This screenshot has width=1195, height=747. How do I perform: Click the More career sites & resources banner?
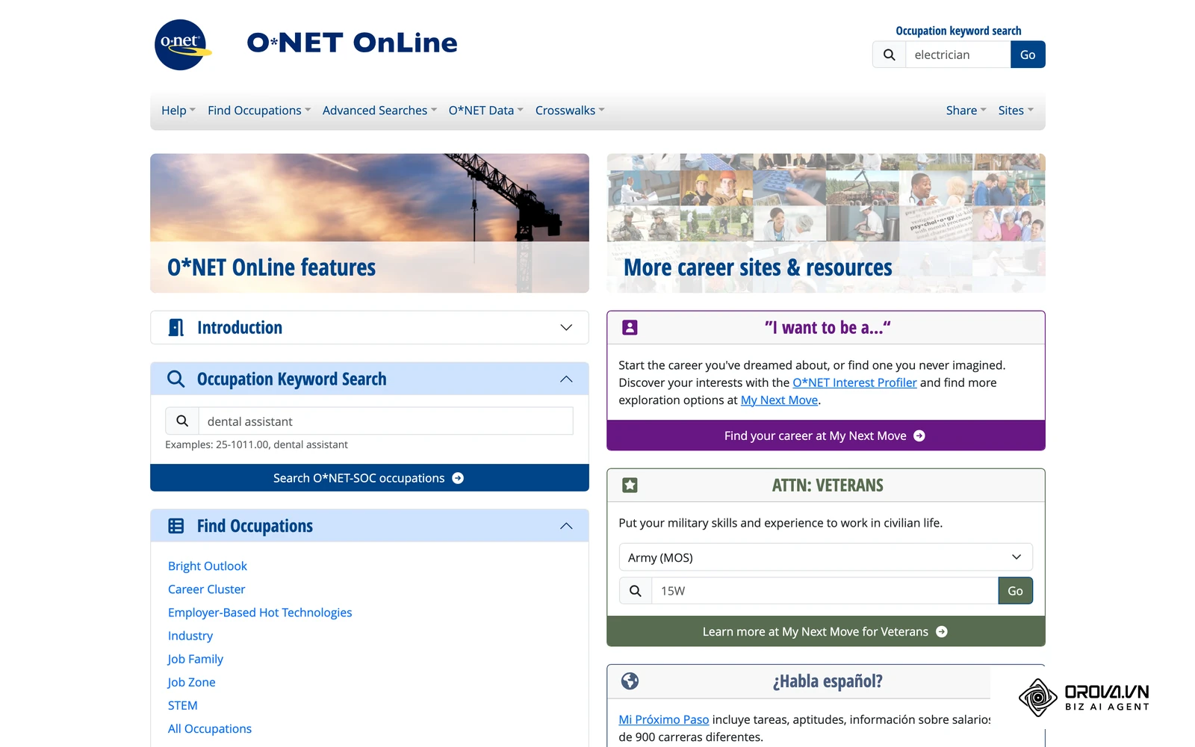click(826, 223)
